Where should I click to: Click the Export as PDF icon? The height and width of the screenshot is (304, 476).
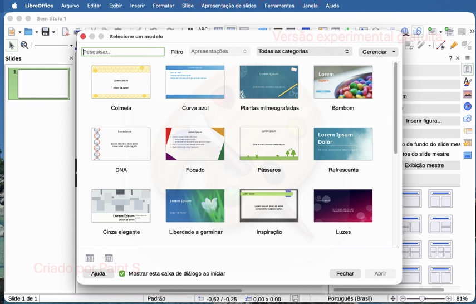click(65, 32)
